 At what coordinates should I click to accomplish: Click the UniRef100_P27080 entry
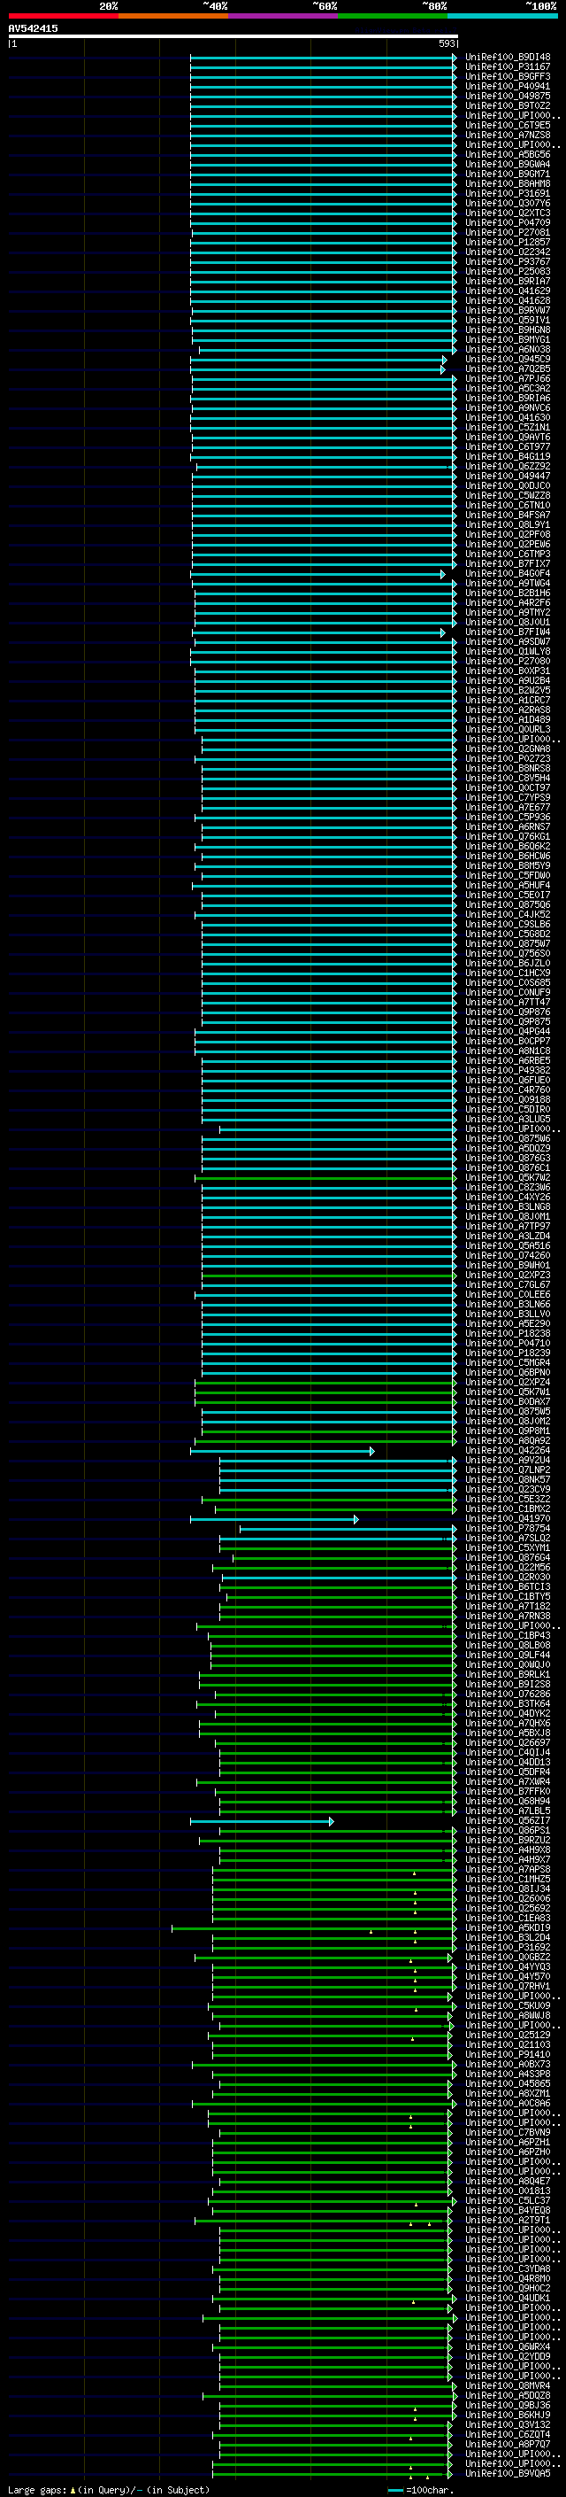[x=508, y=661]
